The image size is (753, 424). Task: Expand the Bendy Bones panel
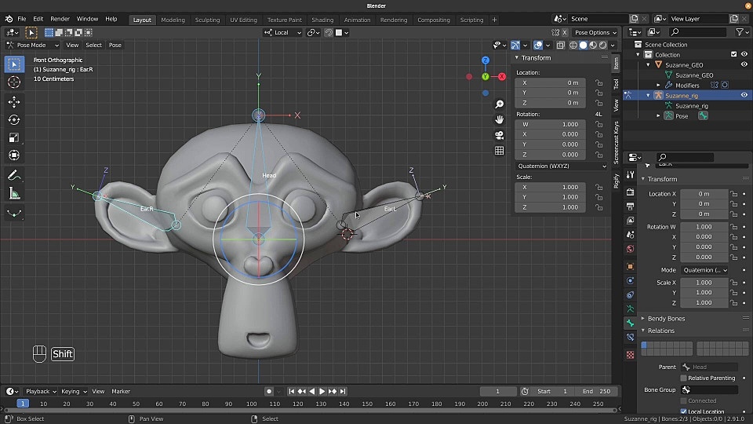coord(665,318)
